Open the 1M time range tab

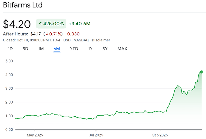[x=41, y=49]
